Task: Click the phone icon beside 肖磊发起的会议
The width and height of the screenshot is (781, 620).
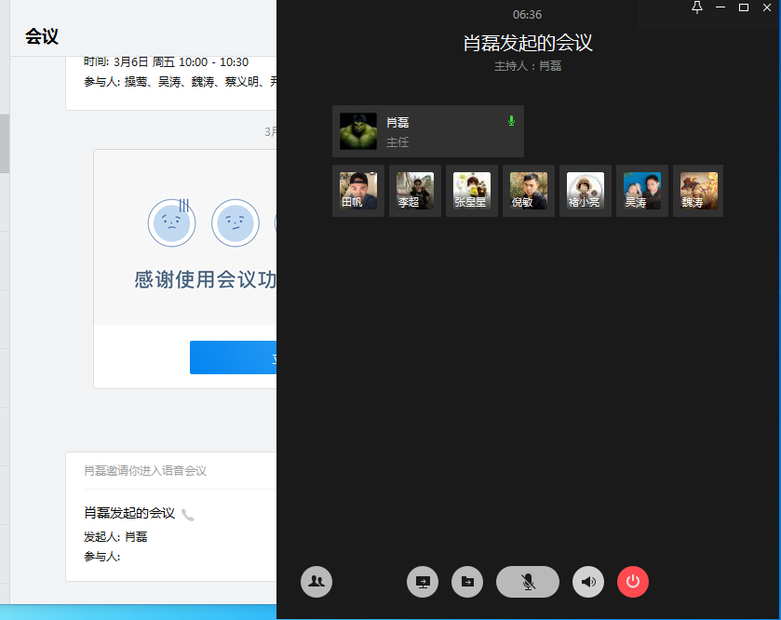Action: tap(188, 515)
